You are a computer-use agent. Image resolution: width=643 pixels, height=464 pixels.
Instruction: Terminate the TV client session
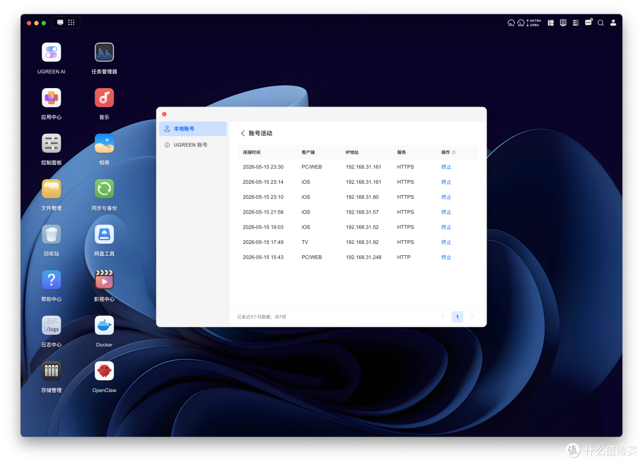pyautogui.click(x=446, y=242)
